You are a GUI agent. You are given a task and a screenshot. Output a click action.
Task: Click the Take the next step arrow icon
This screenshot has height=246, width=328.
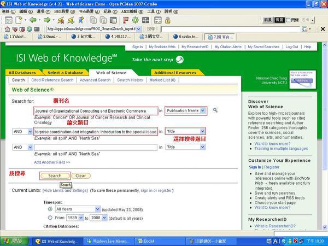pyautogui.click(x=179, y=60)
